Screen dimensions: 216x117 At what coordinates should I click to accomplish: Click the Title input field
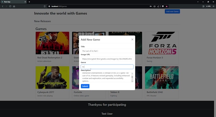[107, 51]
